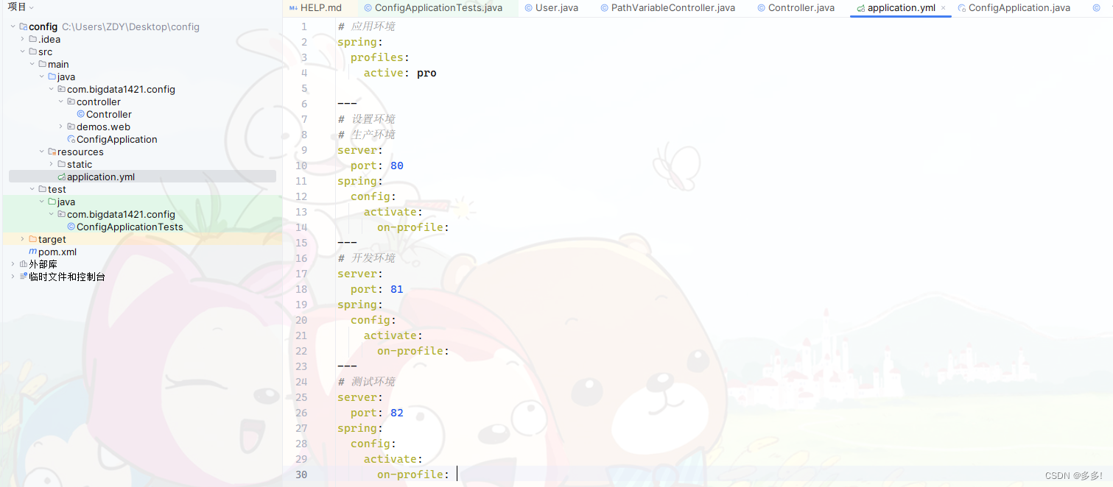Viewport: 1113px width, 487px height.
Task: Click the Spring Boot icon beside ConfigApplication
Action: tap(70, 139)
